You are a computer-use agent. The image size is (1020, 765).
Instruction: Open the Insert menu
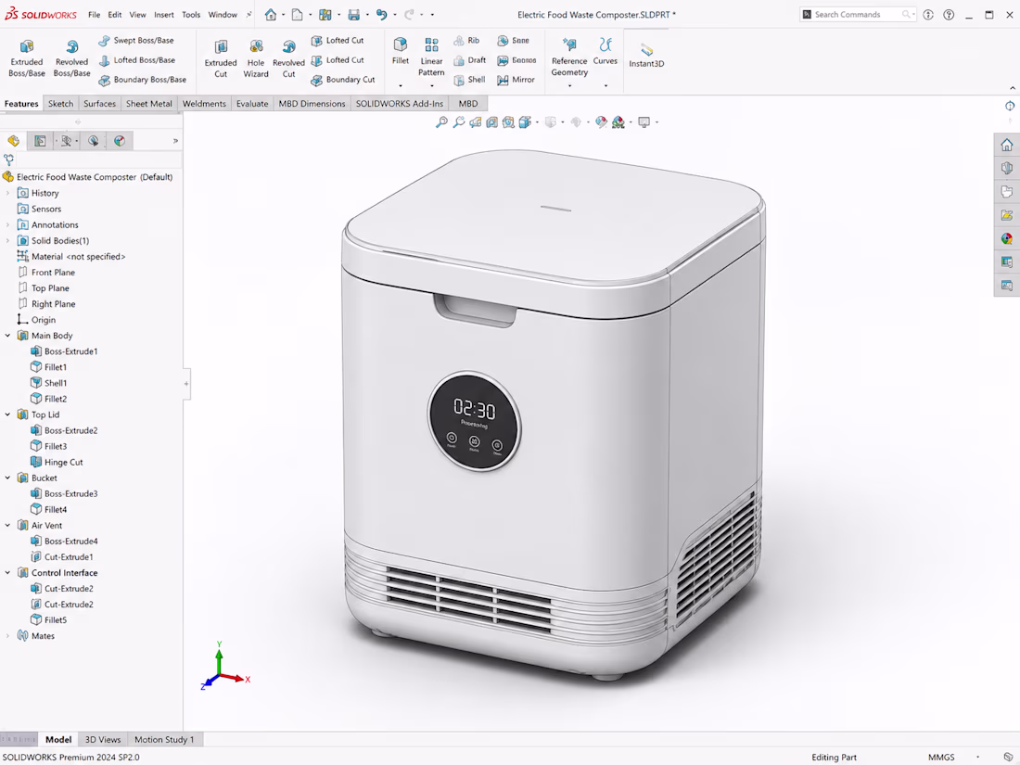click(164, 14)
